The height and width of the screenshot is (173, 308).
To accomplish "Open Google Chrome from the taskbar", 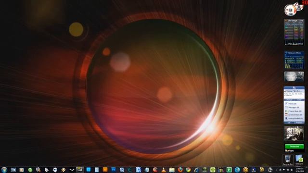I will pos(188,170).
